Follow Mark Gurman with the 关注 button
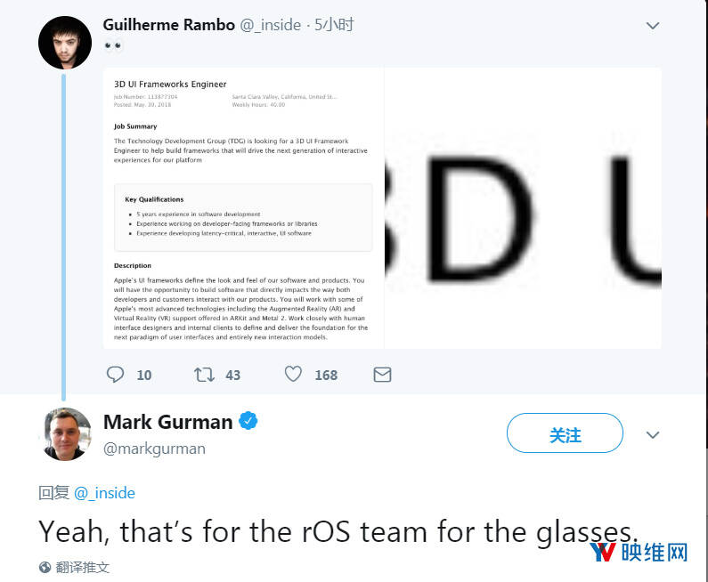Screen dimensions: 708x582 click(565, 433)
